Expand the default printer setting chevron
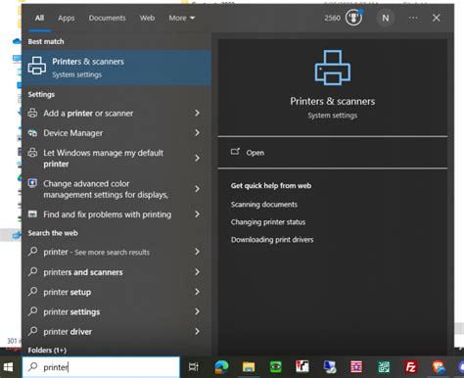 tap(197, 159)
